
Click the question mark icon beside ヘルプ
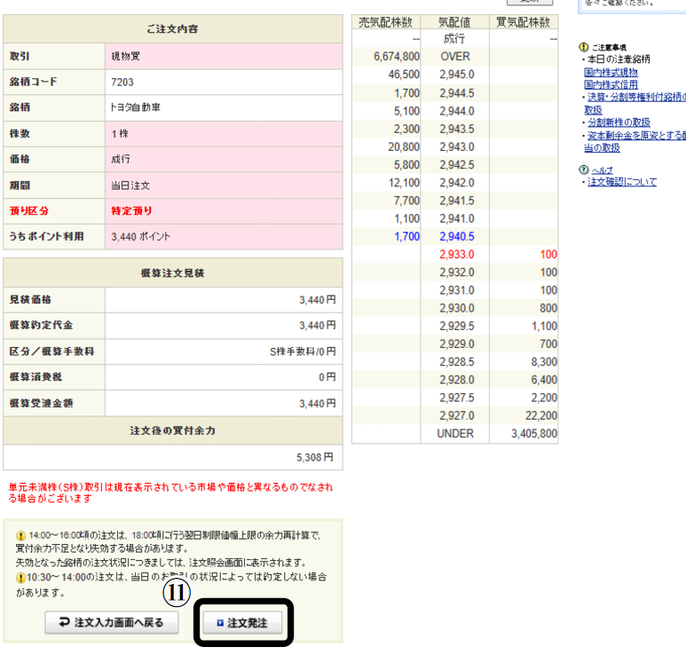[583, 170]
